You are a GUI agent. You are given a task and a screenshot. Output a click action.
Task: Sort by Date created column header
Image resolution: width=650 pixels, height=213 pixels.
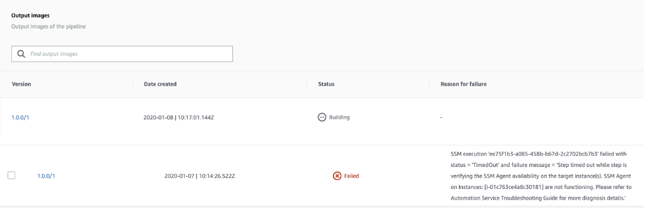point(160,84)
